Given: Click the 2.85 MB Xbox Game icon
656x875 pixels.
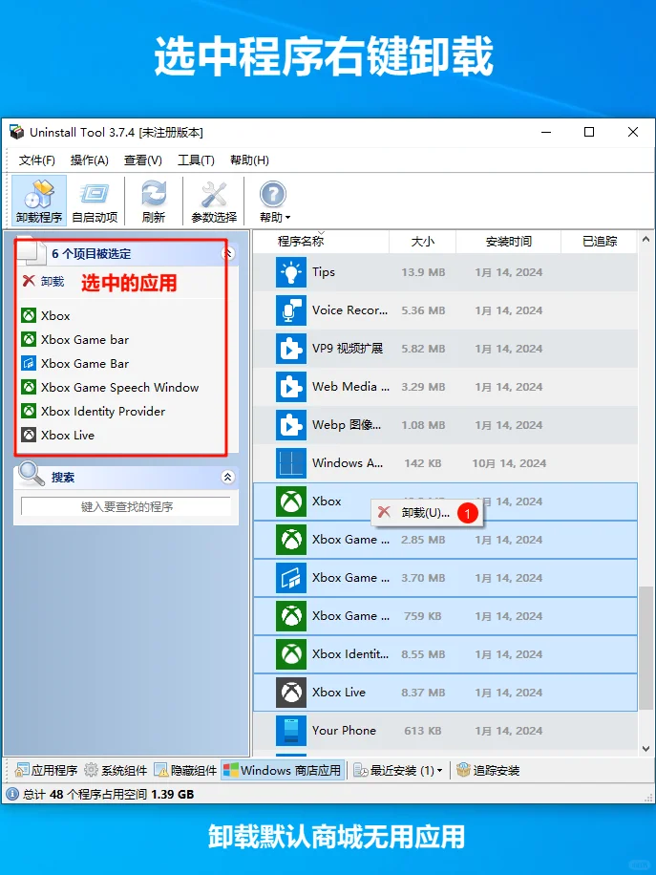Looking at the screenshot, I should click(x=291, y=540).
